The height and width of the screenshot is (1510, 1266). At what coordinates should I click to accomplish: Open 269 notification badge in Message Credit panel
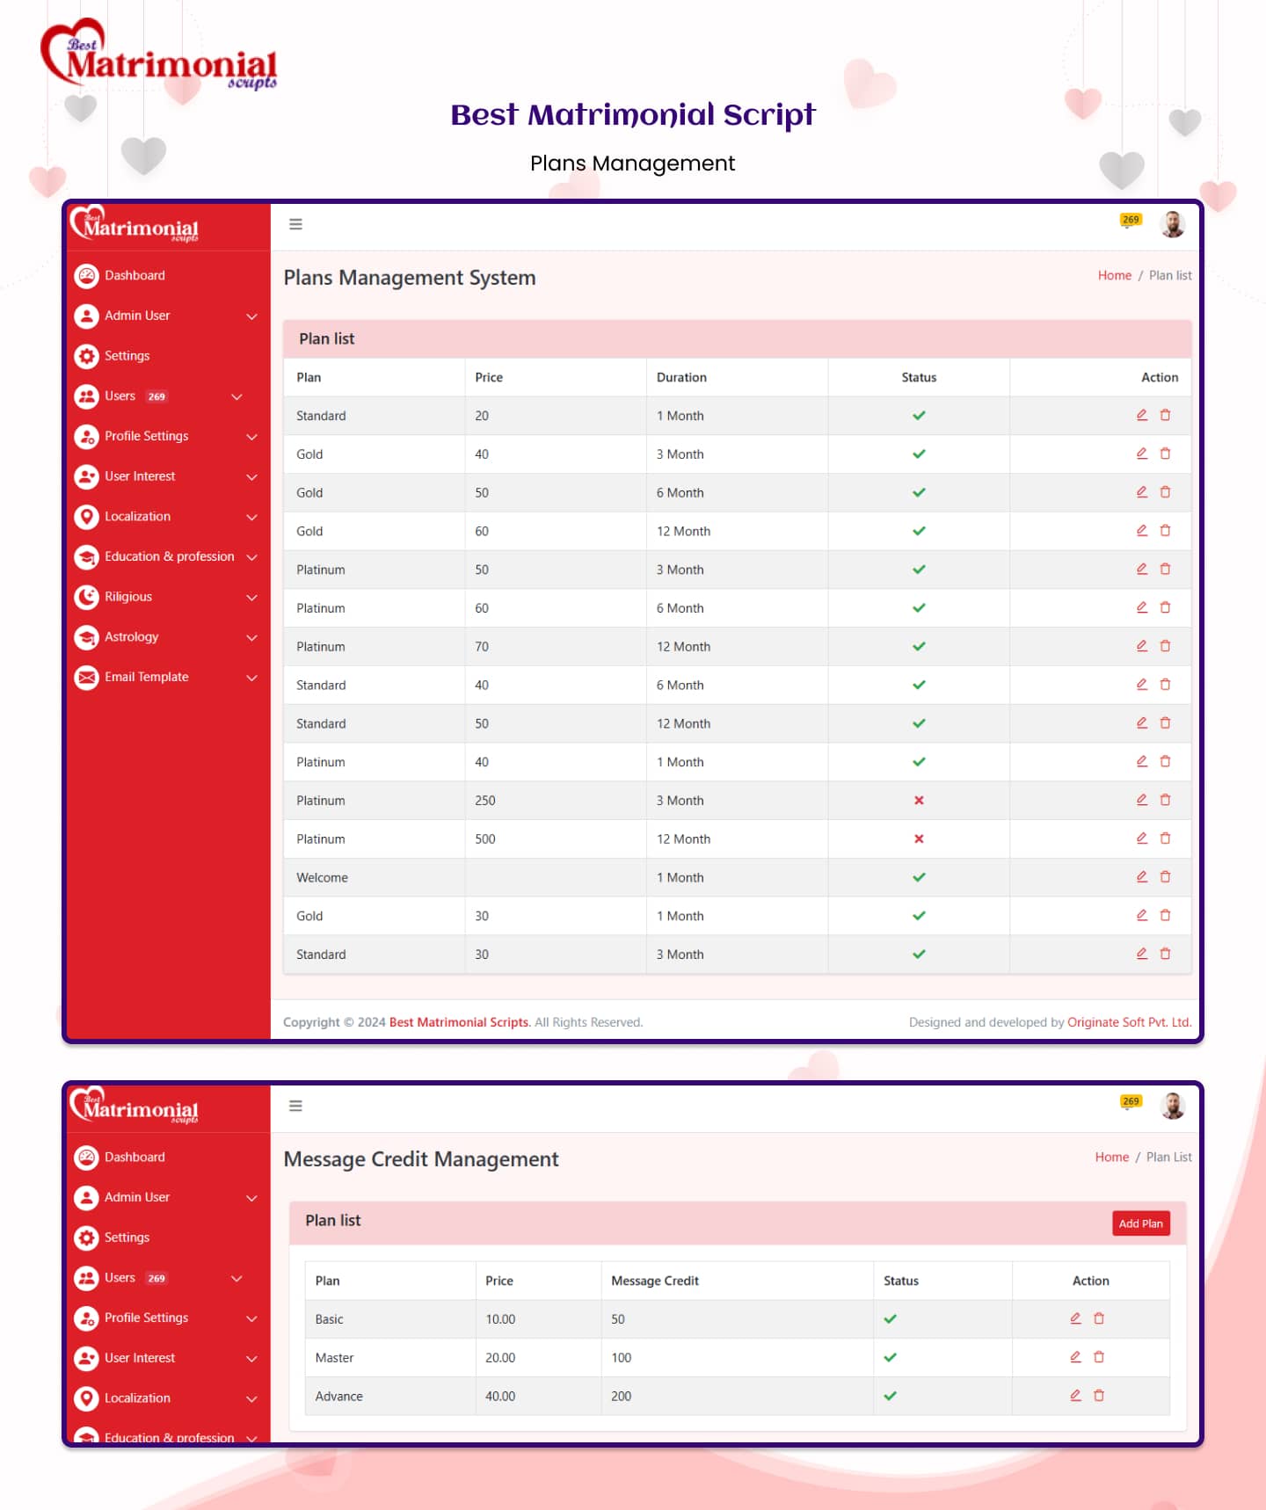tap(1131, 1102)
